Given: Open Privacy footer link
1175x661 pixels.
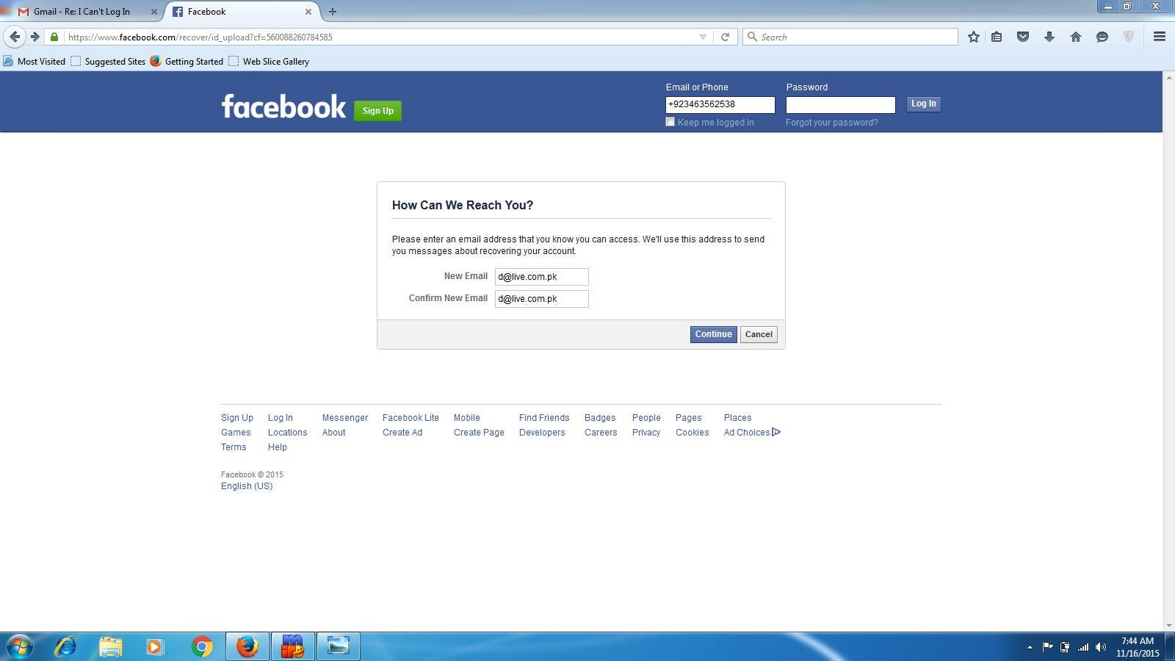Looking at the screenshot, I should tap(646, 433).
